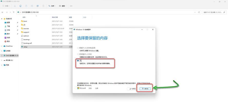Click the Cut scissors icon in Explorer toolbar
Viewport: 228px width, 102px height.
[15, 6]
